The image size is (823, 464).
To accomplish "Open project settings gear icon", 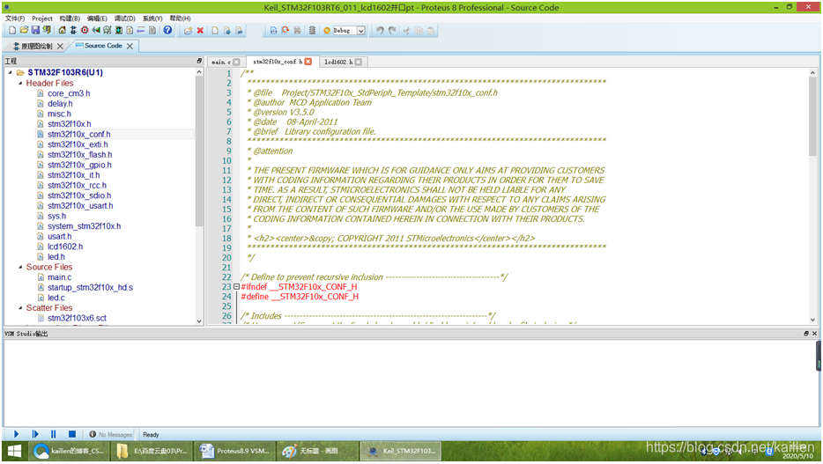I will click(327, 31).
